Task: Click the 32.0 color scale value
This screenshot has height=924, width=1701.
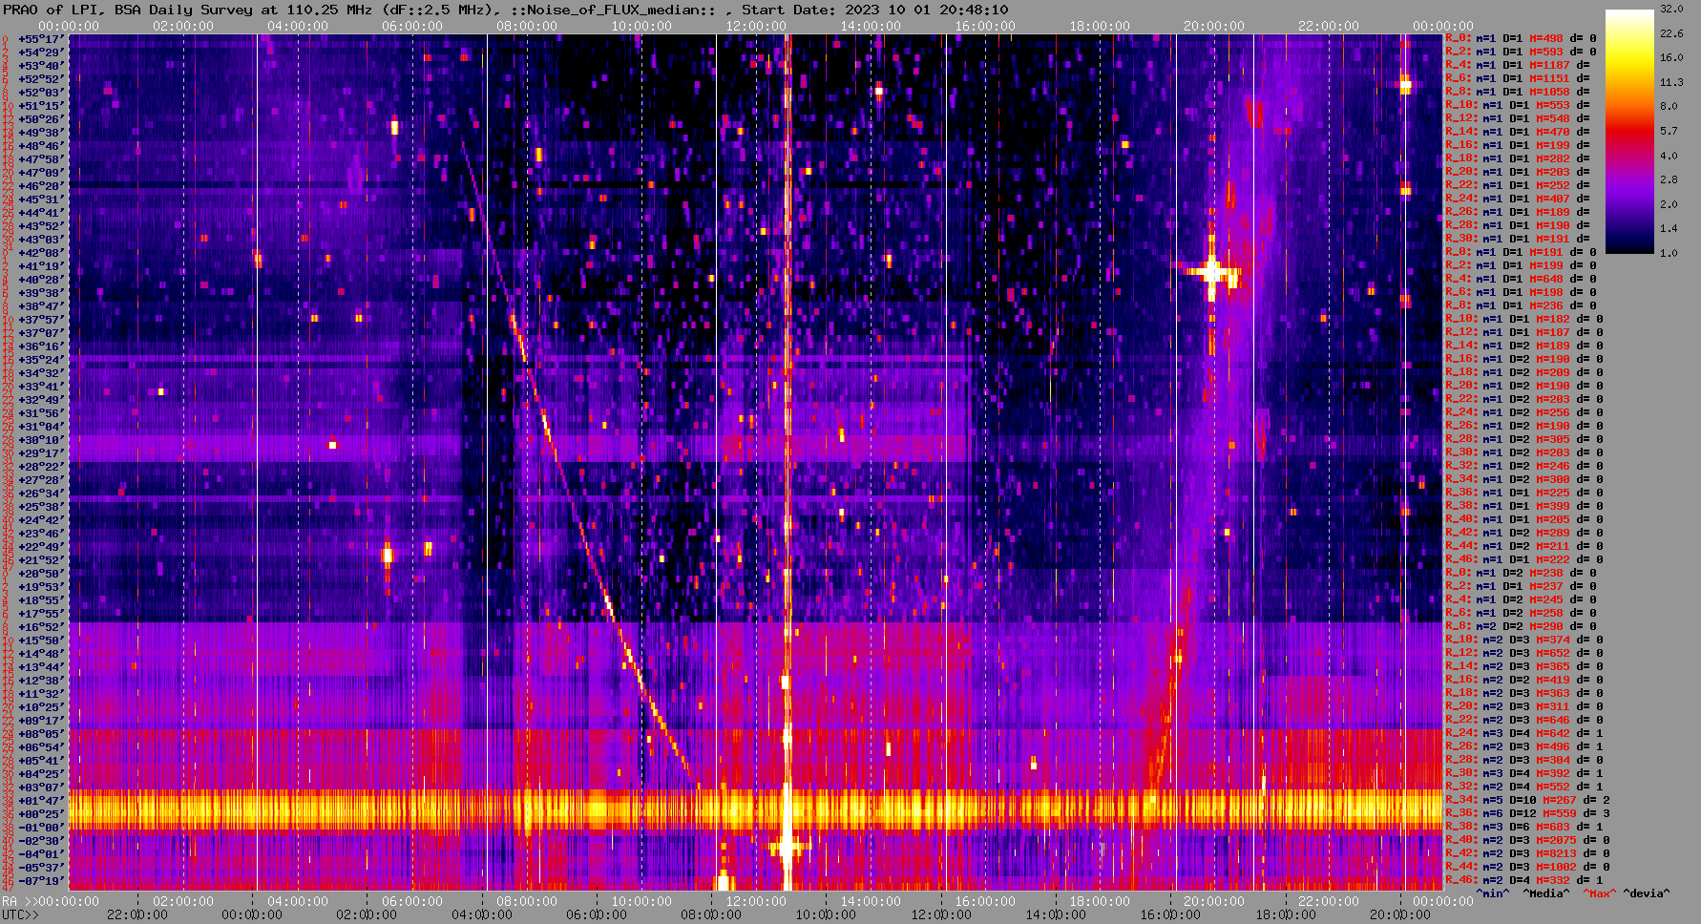Action: pyautogui.click(x=1671, y=9)
